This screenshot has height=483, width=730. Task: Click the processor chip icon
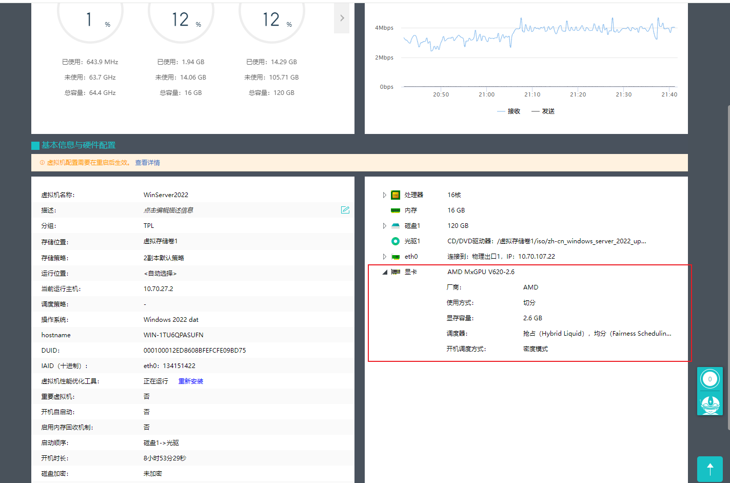[395, 195]
